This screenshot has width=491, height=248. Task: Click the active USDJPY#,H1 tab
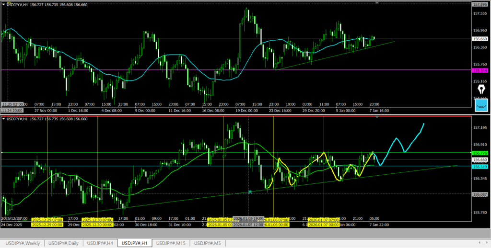click(x=135, y=243)
